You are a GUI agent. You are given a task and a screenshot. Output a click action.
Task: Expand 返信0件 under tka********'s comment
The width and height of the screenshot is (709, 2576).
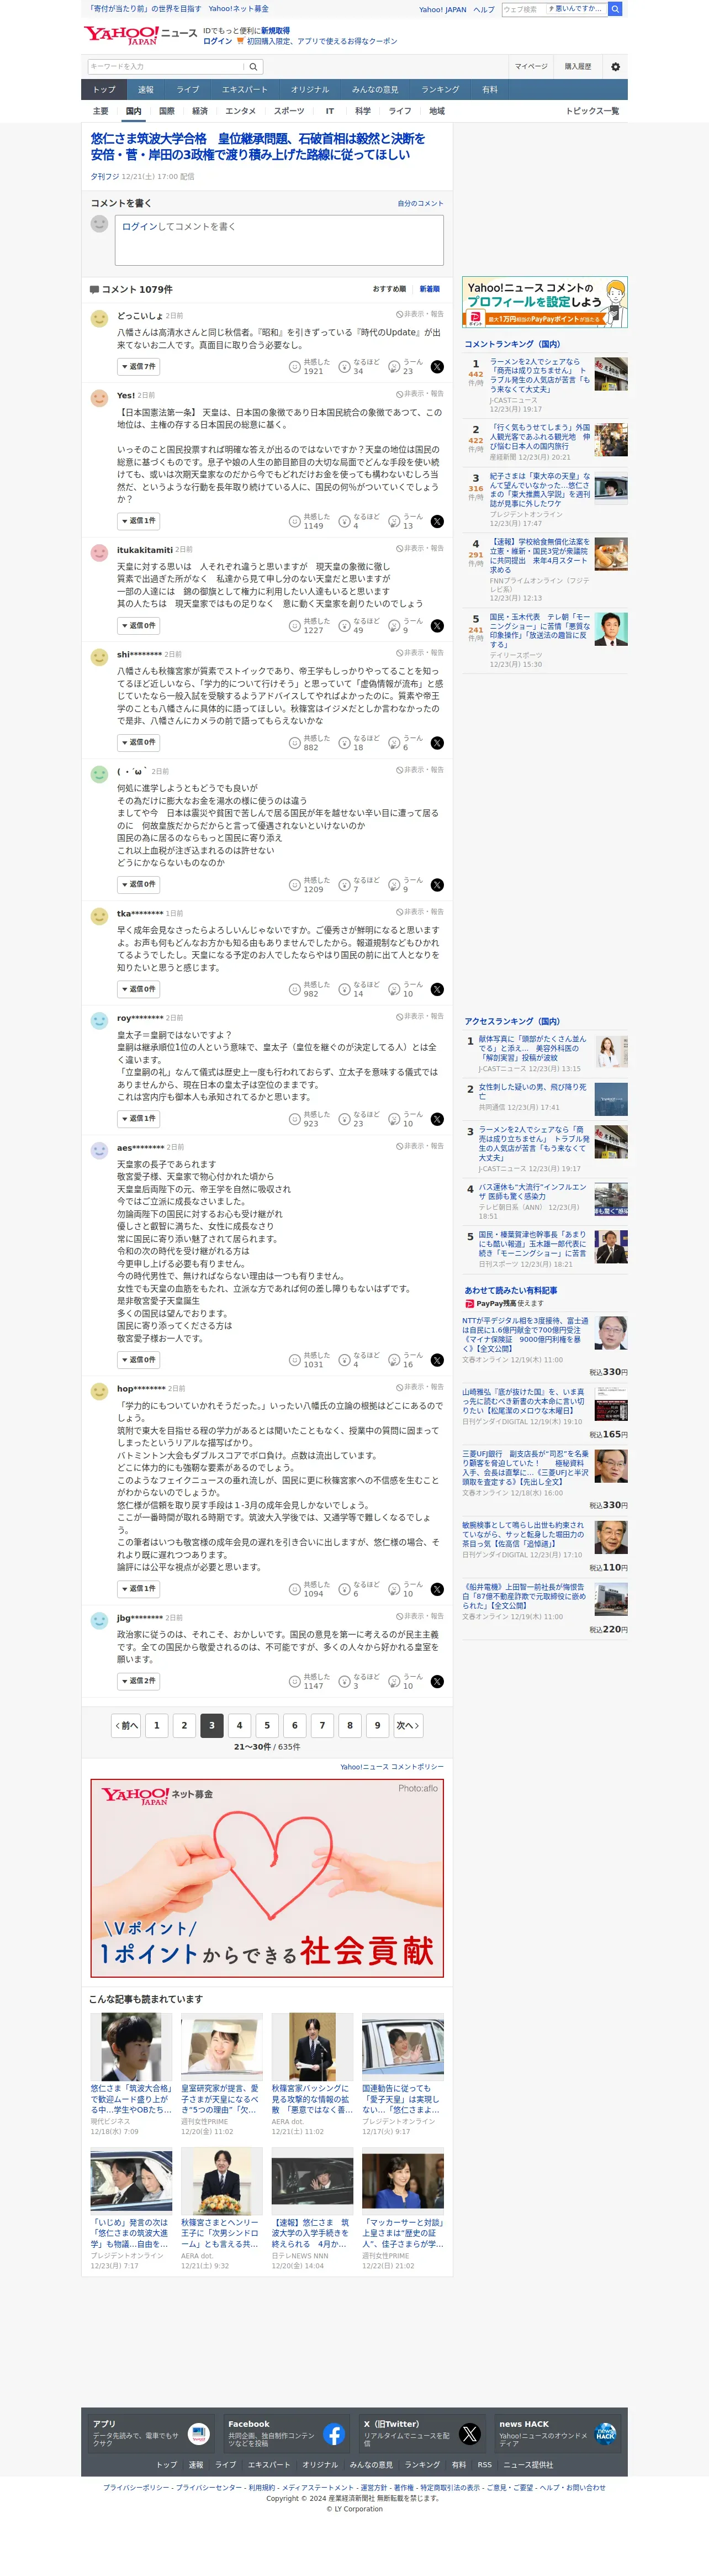(x=138, y=989)
